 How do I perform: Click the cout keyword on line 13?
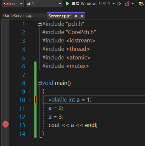click(x=54, y=125)
